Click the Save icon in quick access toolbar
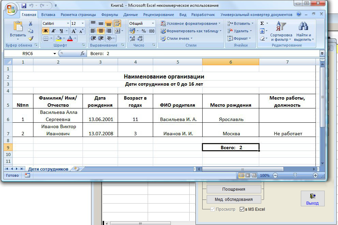The width and height of the screenshot is (338, 225). point(24,6)
